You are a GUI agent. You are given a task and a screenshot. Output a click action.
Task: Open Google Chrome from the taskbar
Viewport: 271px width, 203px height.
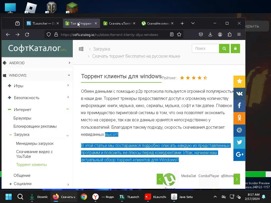tap(84, 197)
